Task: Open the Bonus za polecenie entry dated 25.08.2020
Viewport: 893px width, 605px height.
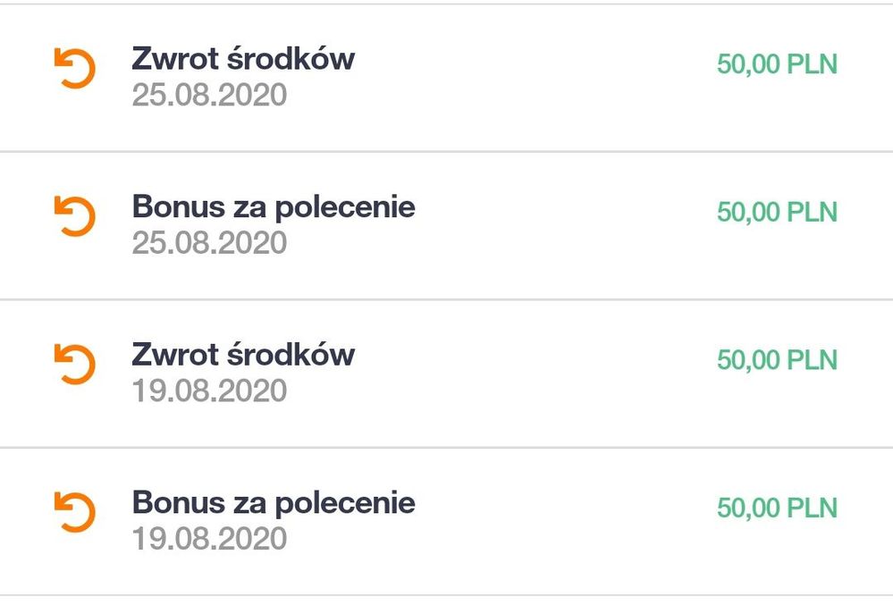Action: (x=274, y=206)
